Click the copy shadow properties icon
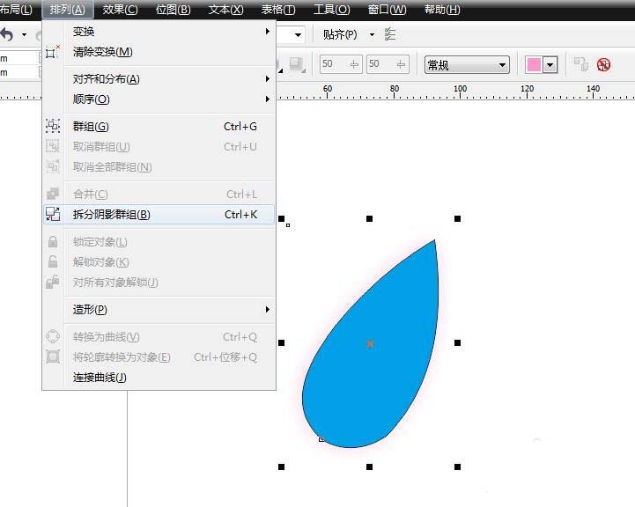635x507 pixels. click(580, 64)
